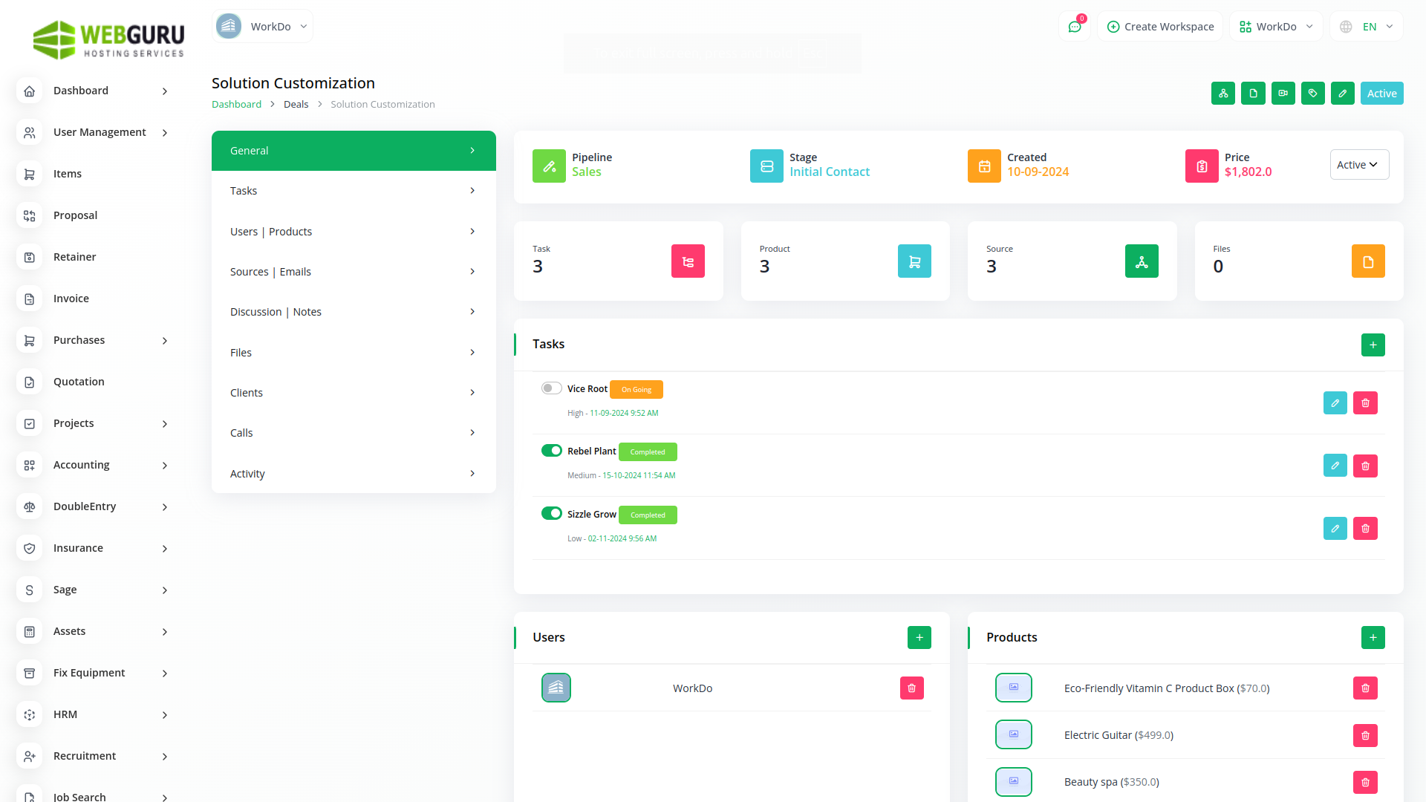Open the Active status dropdown near Price

pos(1359,164)
